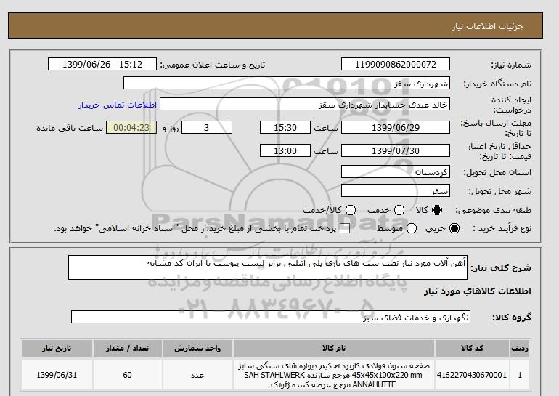Click the validity time field 13:00

pyautogui.click(x=285, y=150)
